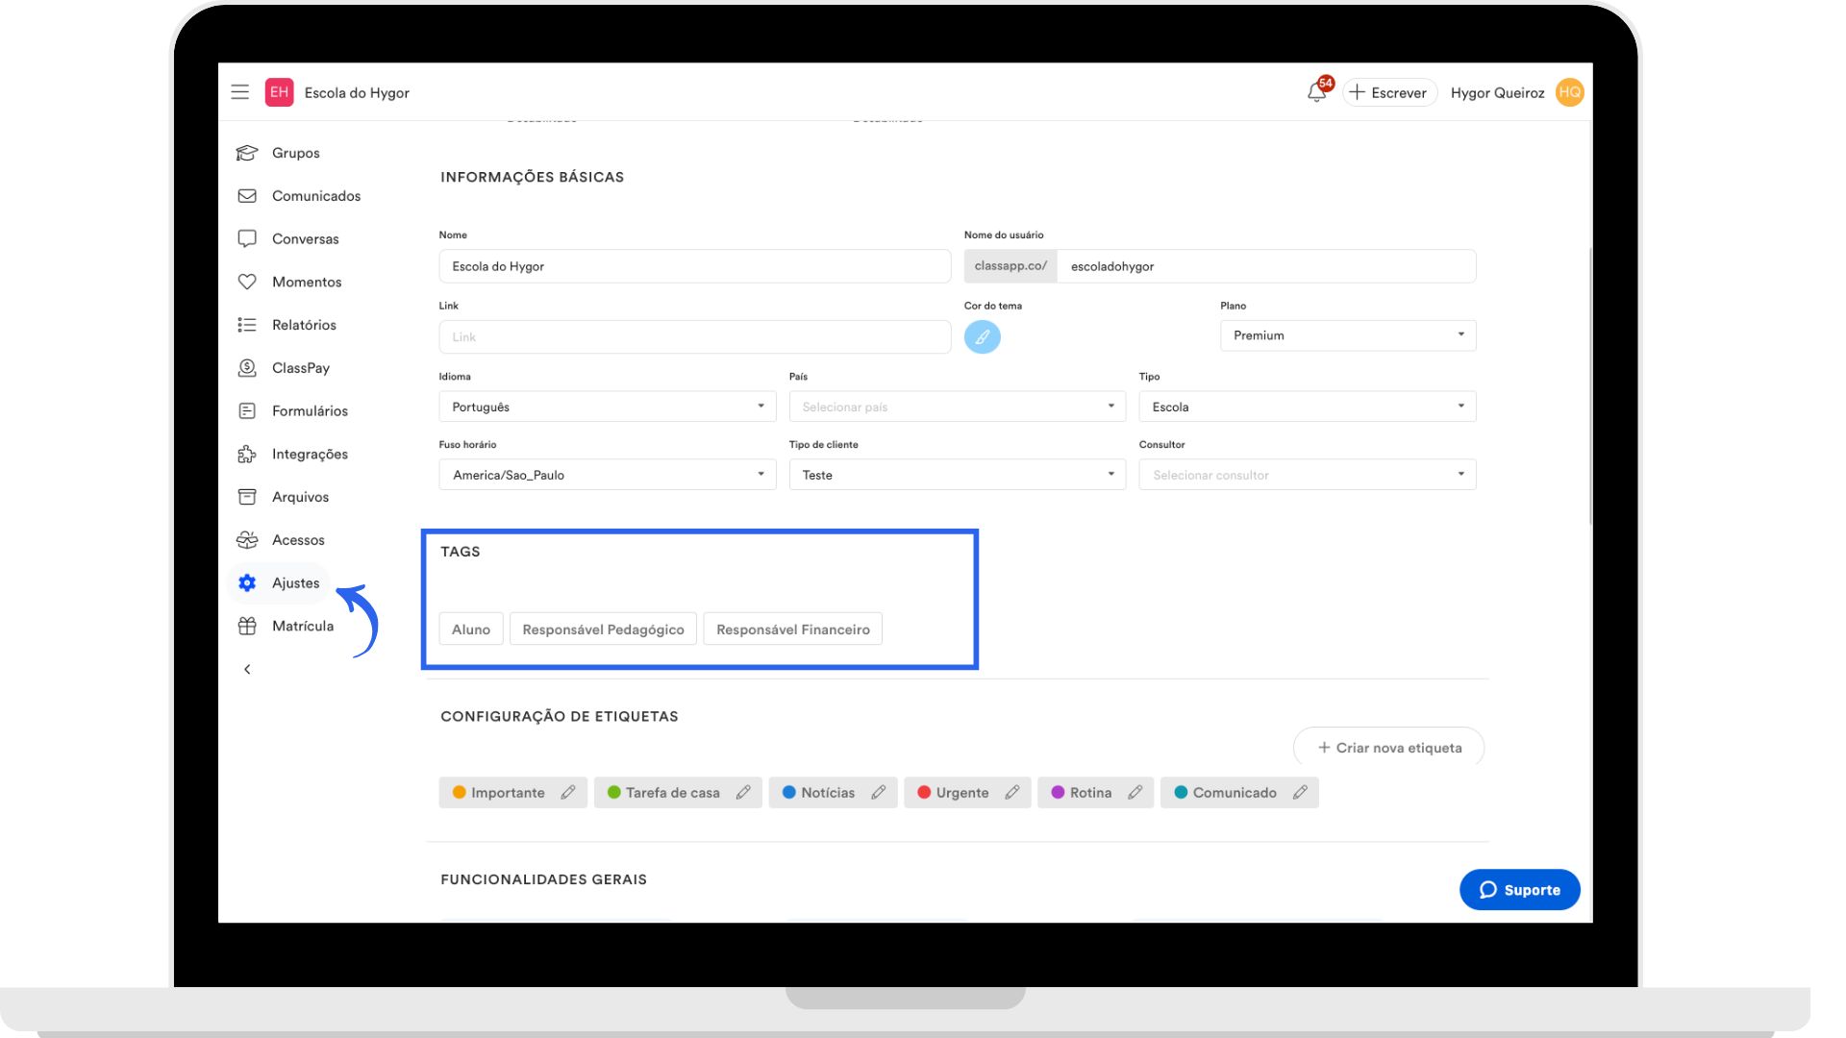Open the Consultor selection dropdown

[x=1308, y=475]
